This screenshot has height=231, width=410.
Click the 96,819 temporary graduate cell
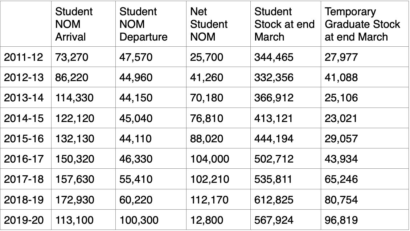pyautogui.click(x=341, y=220)
